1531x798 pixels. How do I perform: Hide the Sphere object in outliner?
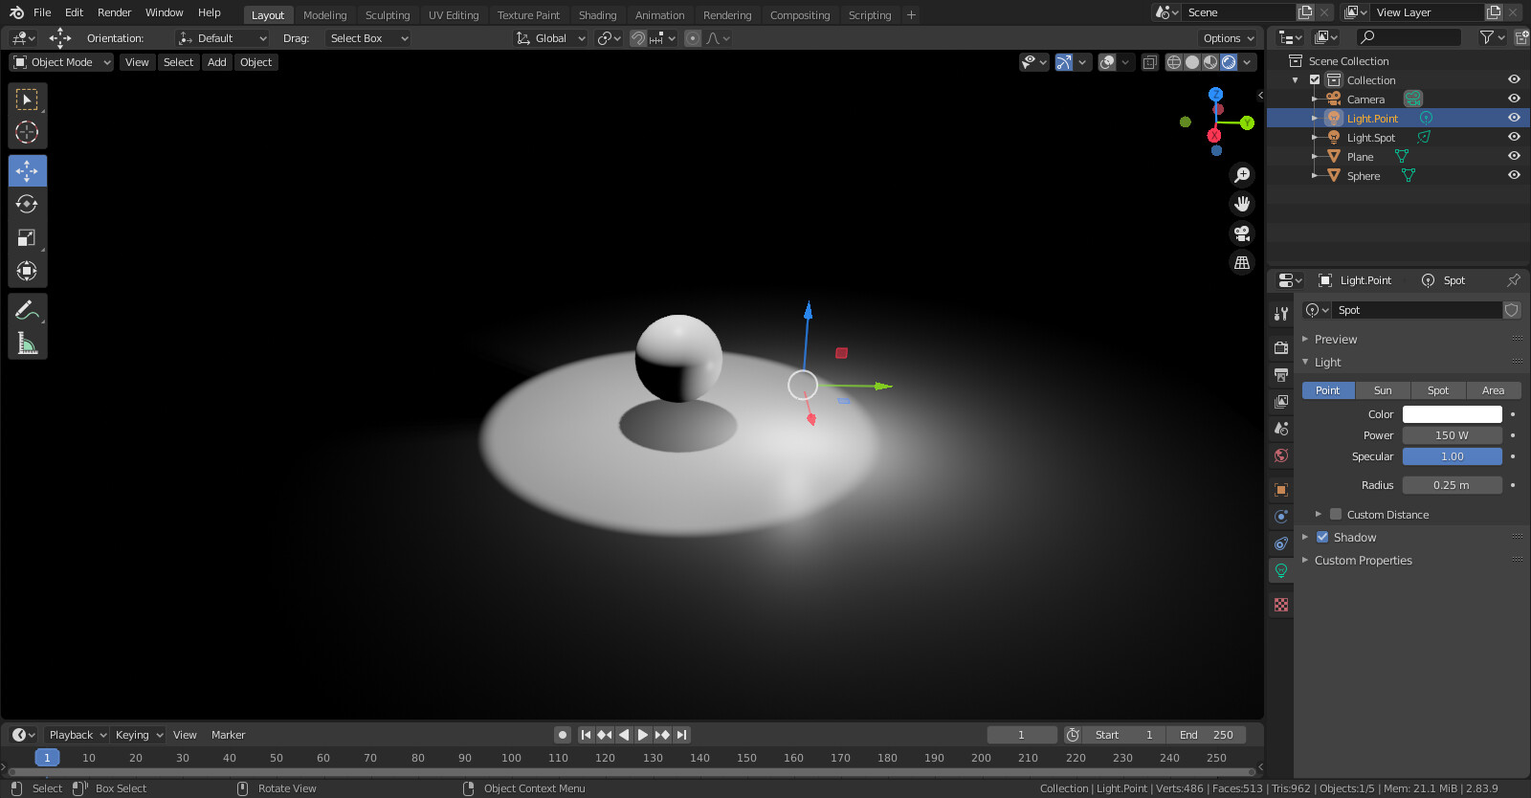click(1514, 175)
